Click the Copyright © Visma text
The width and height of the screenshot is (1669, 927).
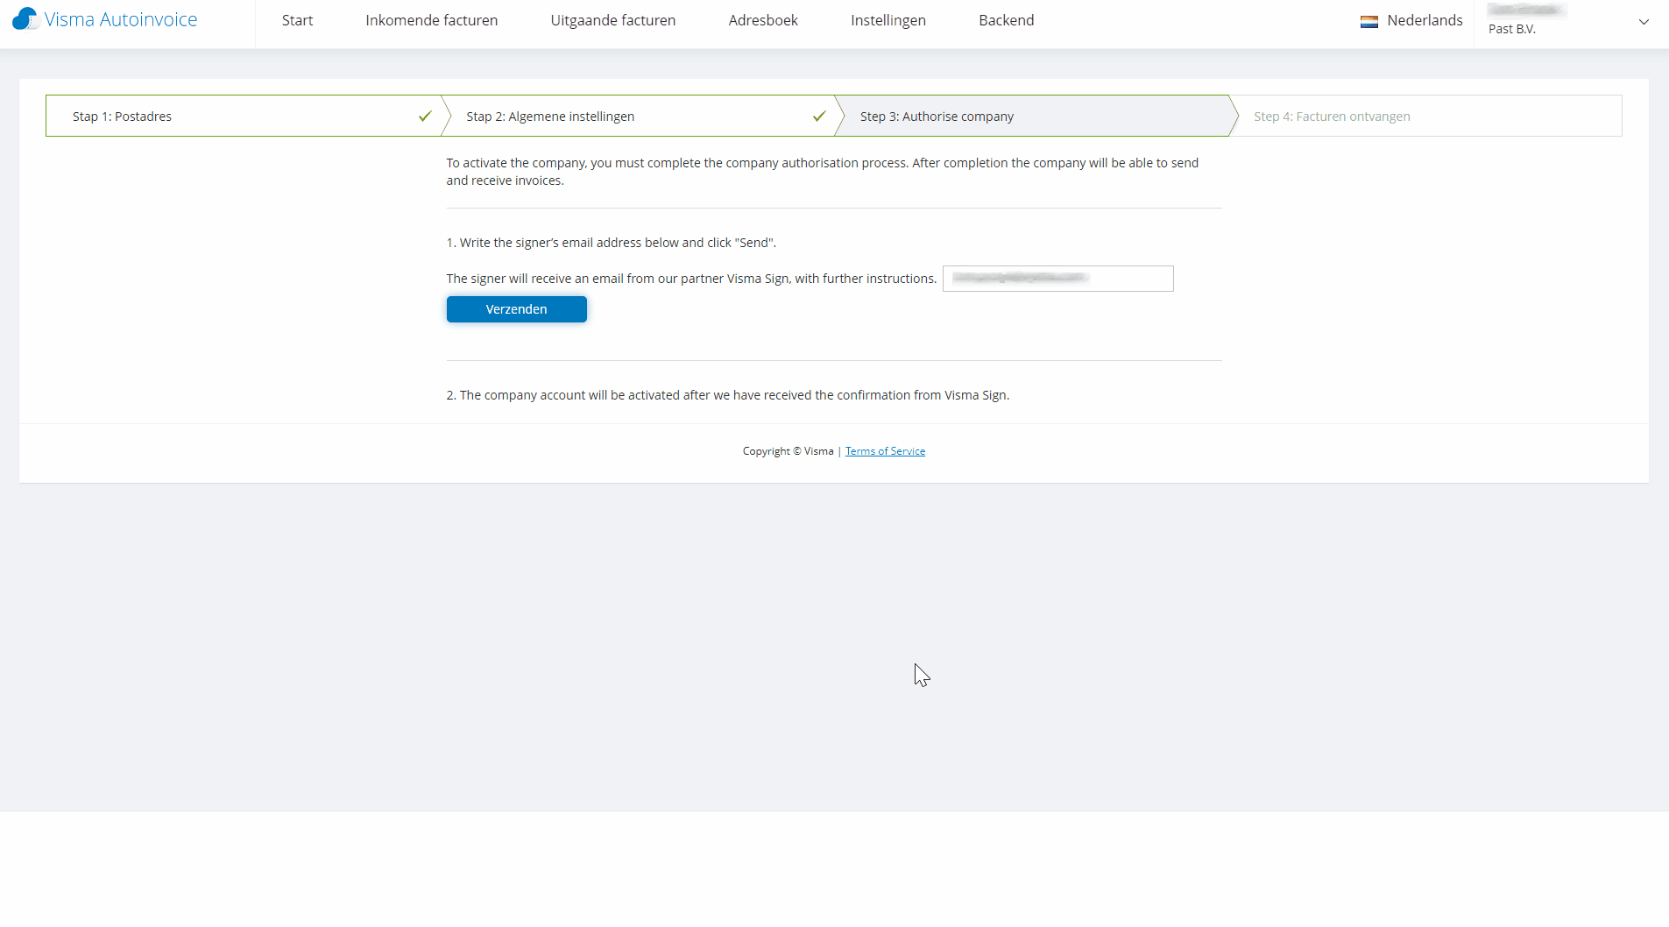tap(789, 451)
